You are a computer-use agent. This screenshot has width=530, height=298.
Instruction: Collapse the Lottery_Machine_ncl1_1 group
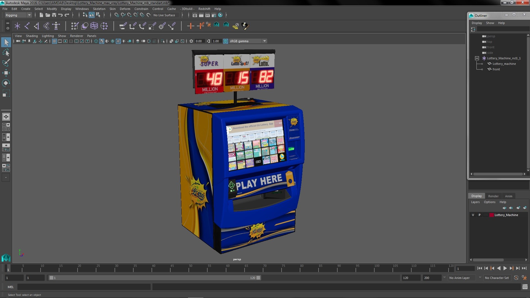point(477,58)
